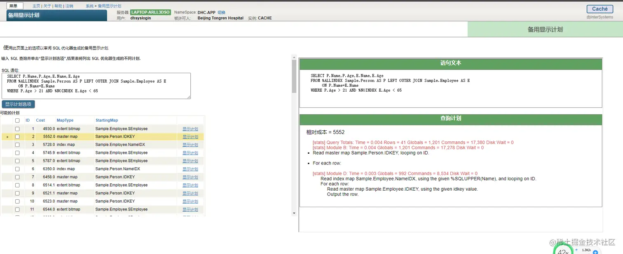Check the box for plan ID 5
Image resolution: width=623 pixels, height=254 pixels.
[x=17, y=161]
